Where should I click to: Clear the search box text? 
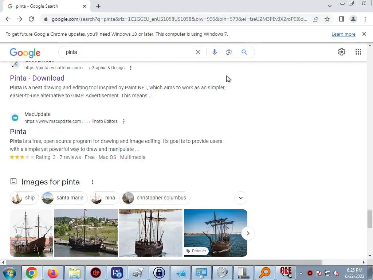point(198,52)
